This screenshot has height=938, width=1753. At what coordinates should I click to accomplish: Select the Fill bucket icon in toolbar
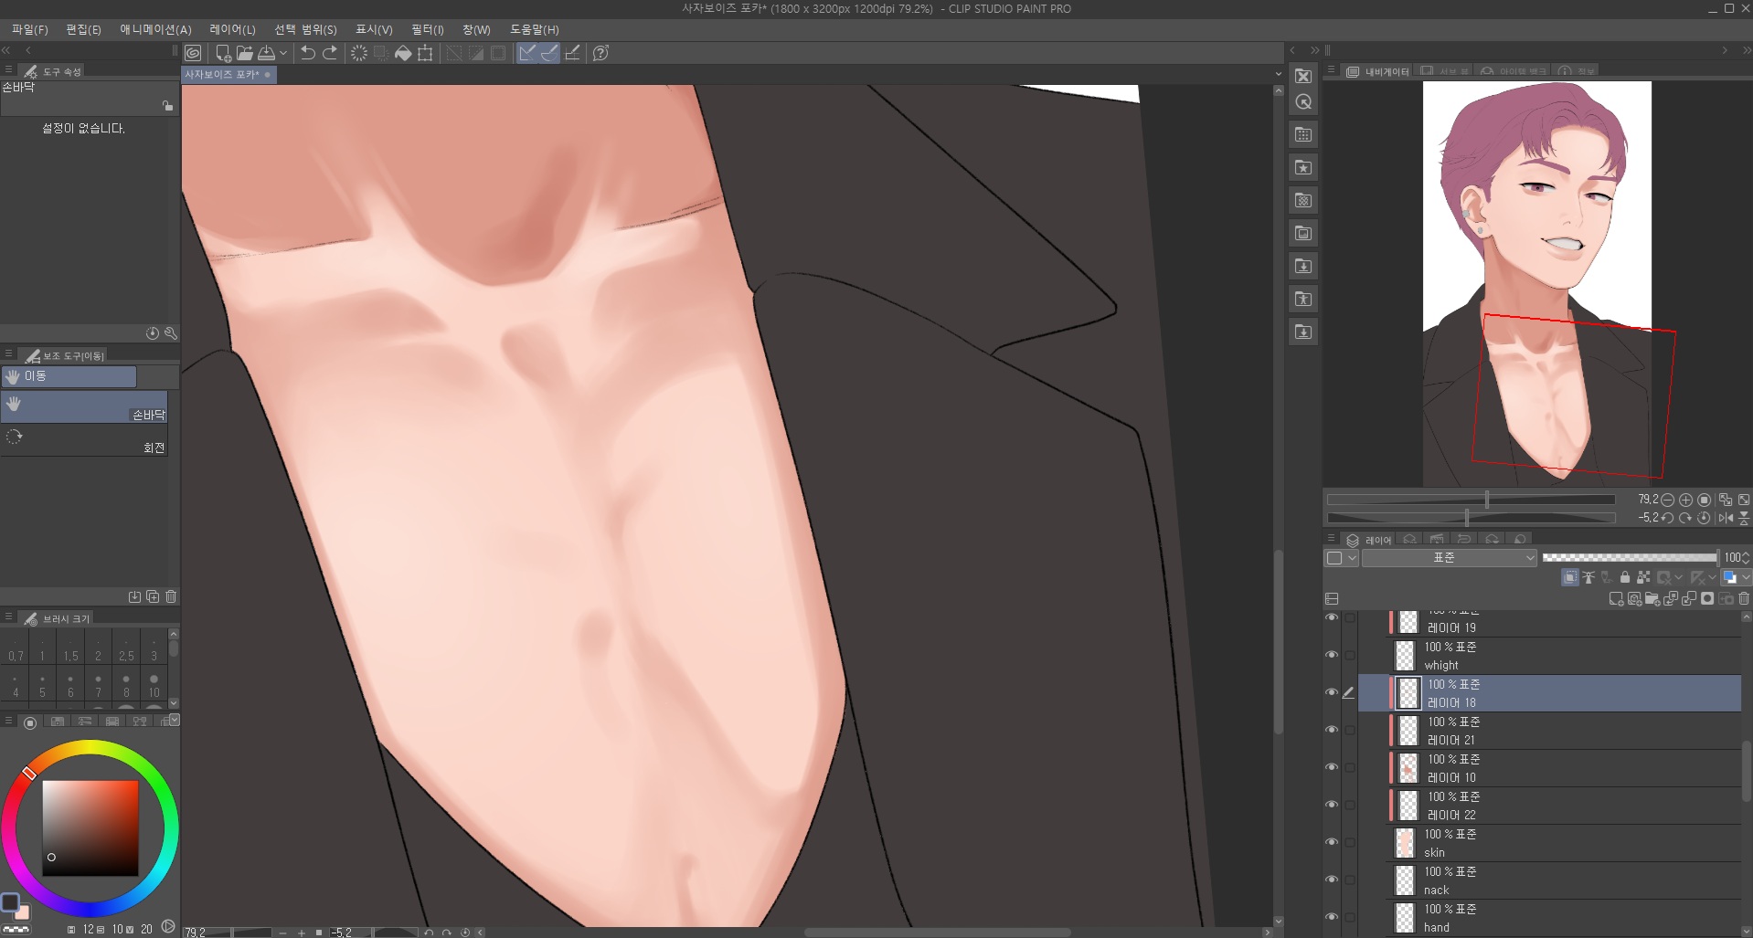point(403,53)
